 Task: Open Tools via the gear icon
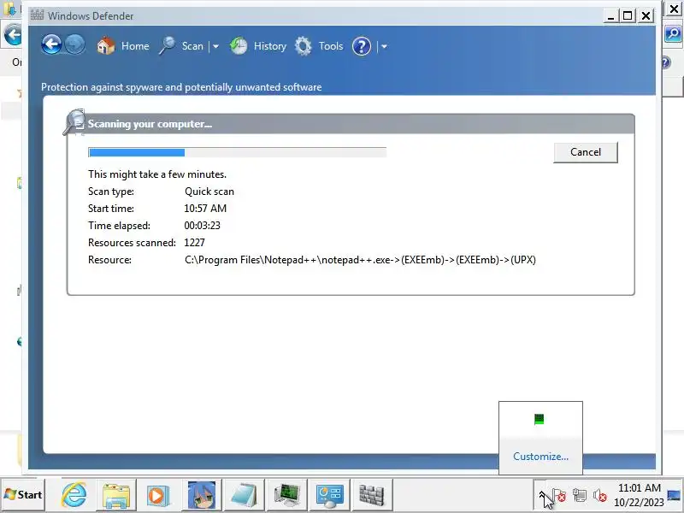(304, 46)
